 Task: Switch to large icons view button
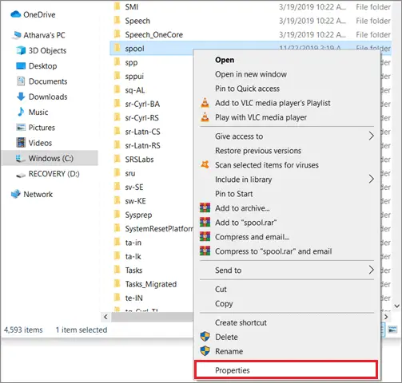392,330
